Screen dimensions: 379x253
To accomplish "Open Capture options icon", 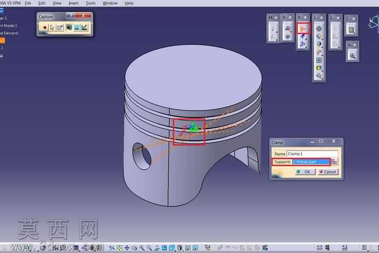I will point(60,28).
